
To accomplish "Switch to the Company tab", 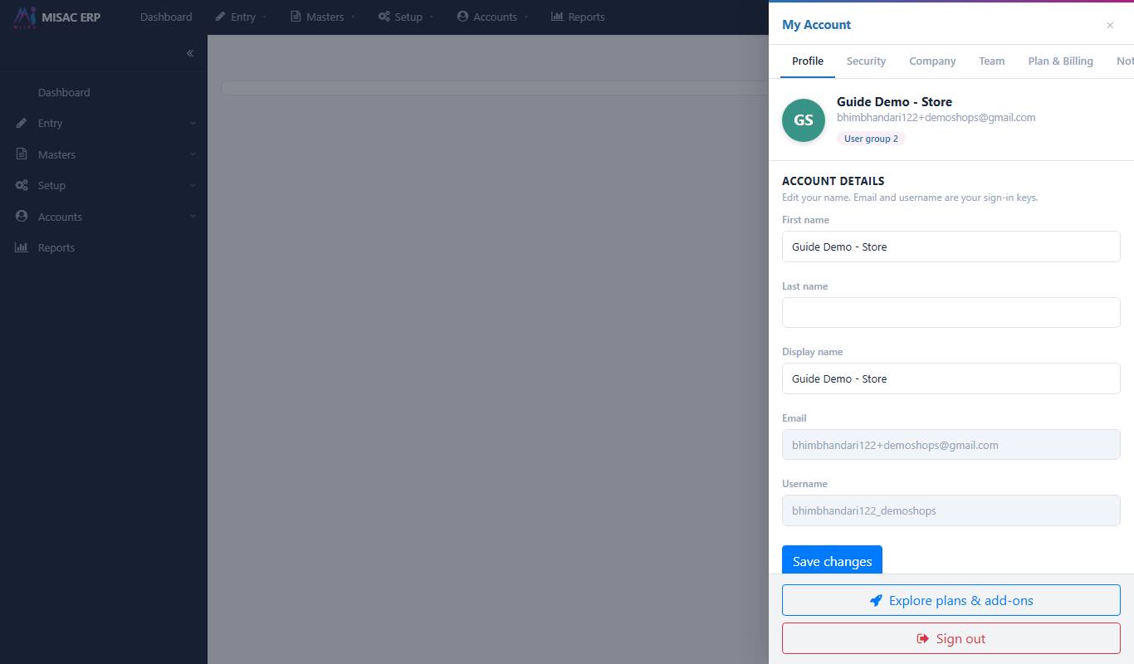I will (x=932, y=61).
